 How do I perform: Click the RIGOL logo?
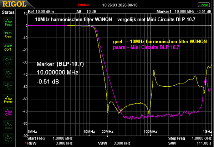click(14, 4)
